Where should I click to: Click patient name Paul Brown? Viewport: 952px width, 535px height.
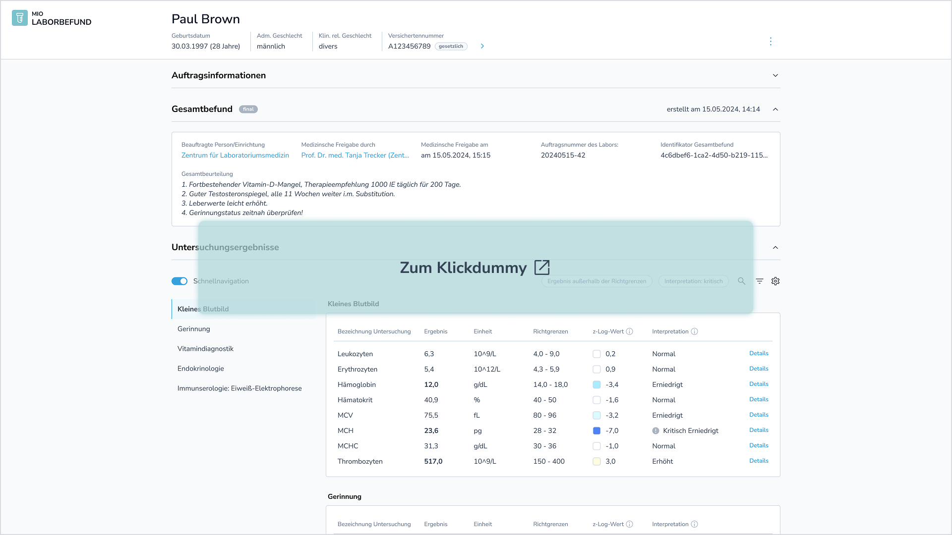pyautogui.click(x=206, y=19)
